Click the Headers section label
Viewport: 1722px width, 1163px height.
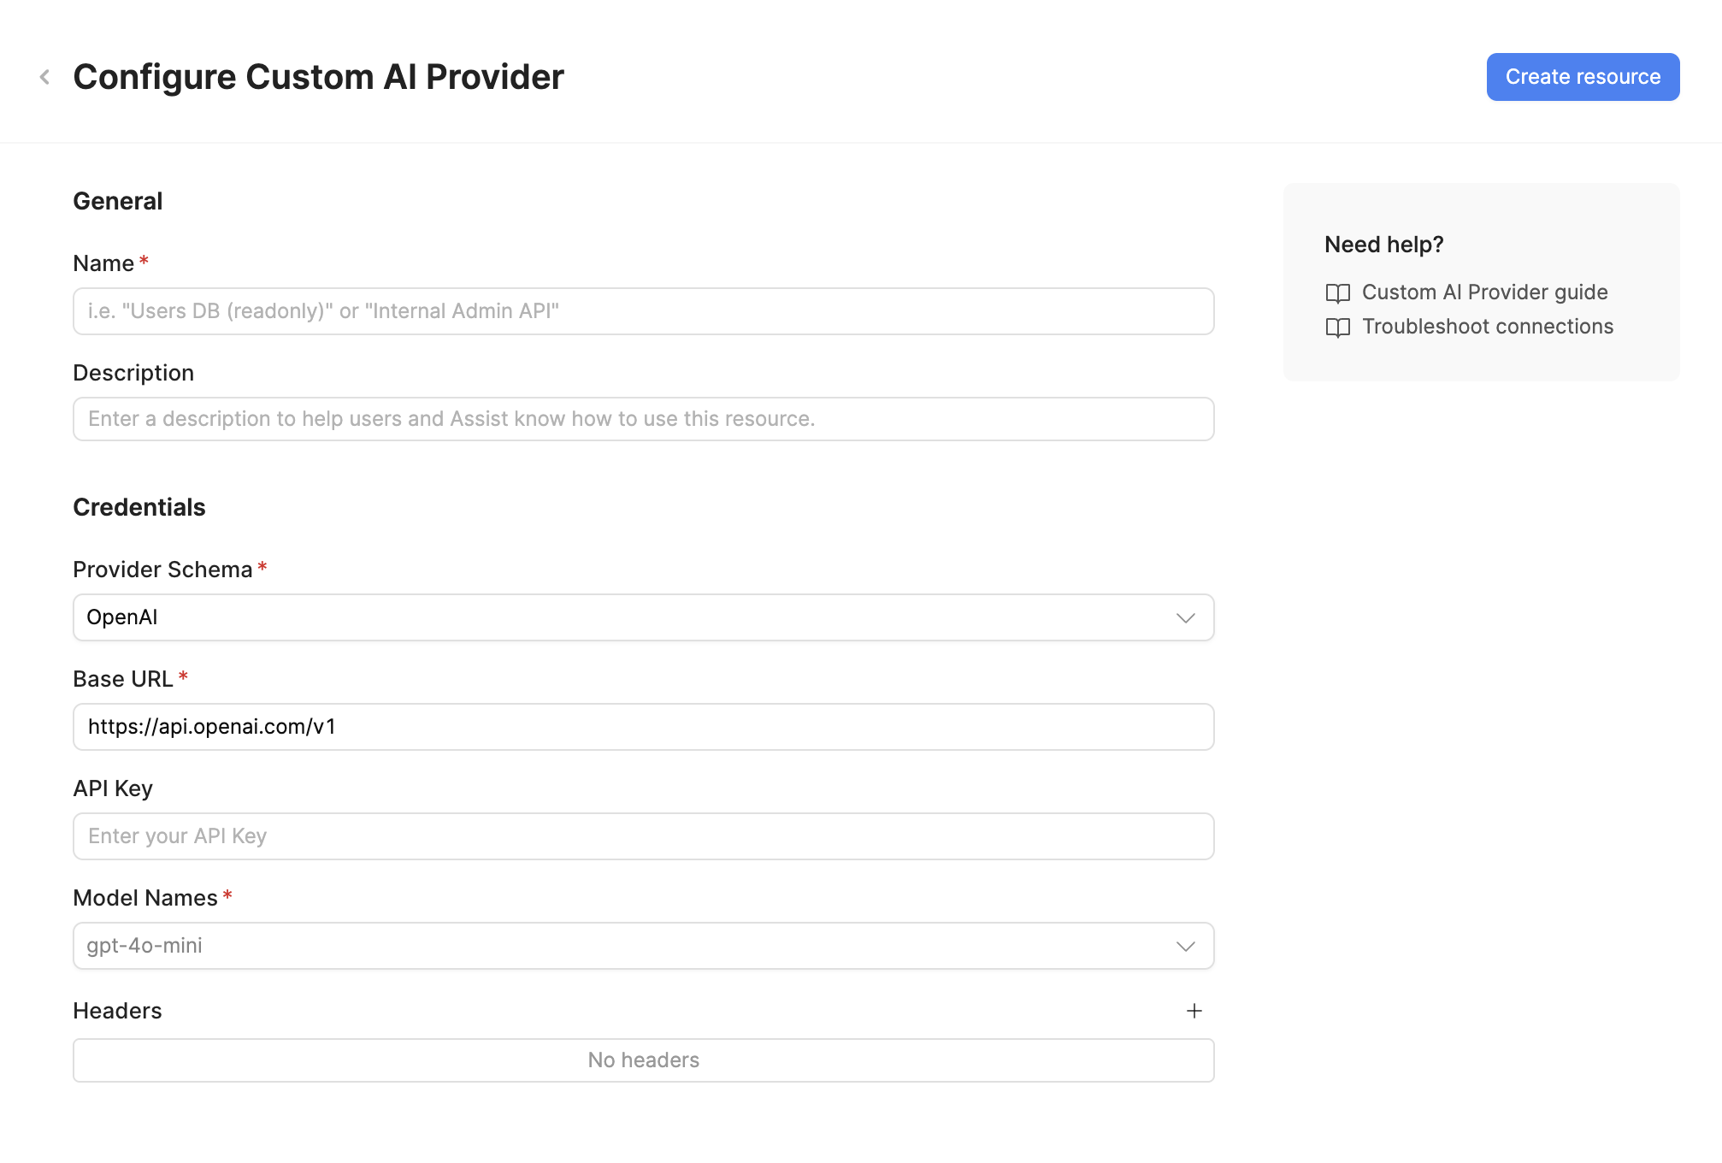pos(117,1010)
